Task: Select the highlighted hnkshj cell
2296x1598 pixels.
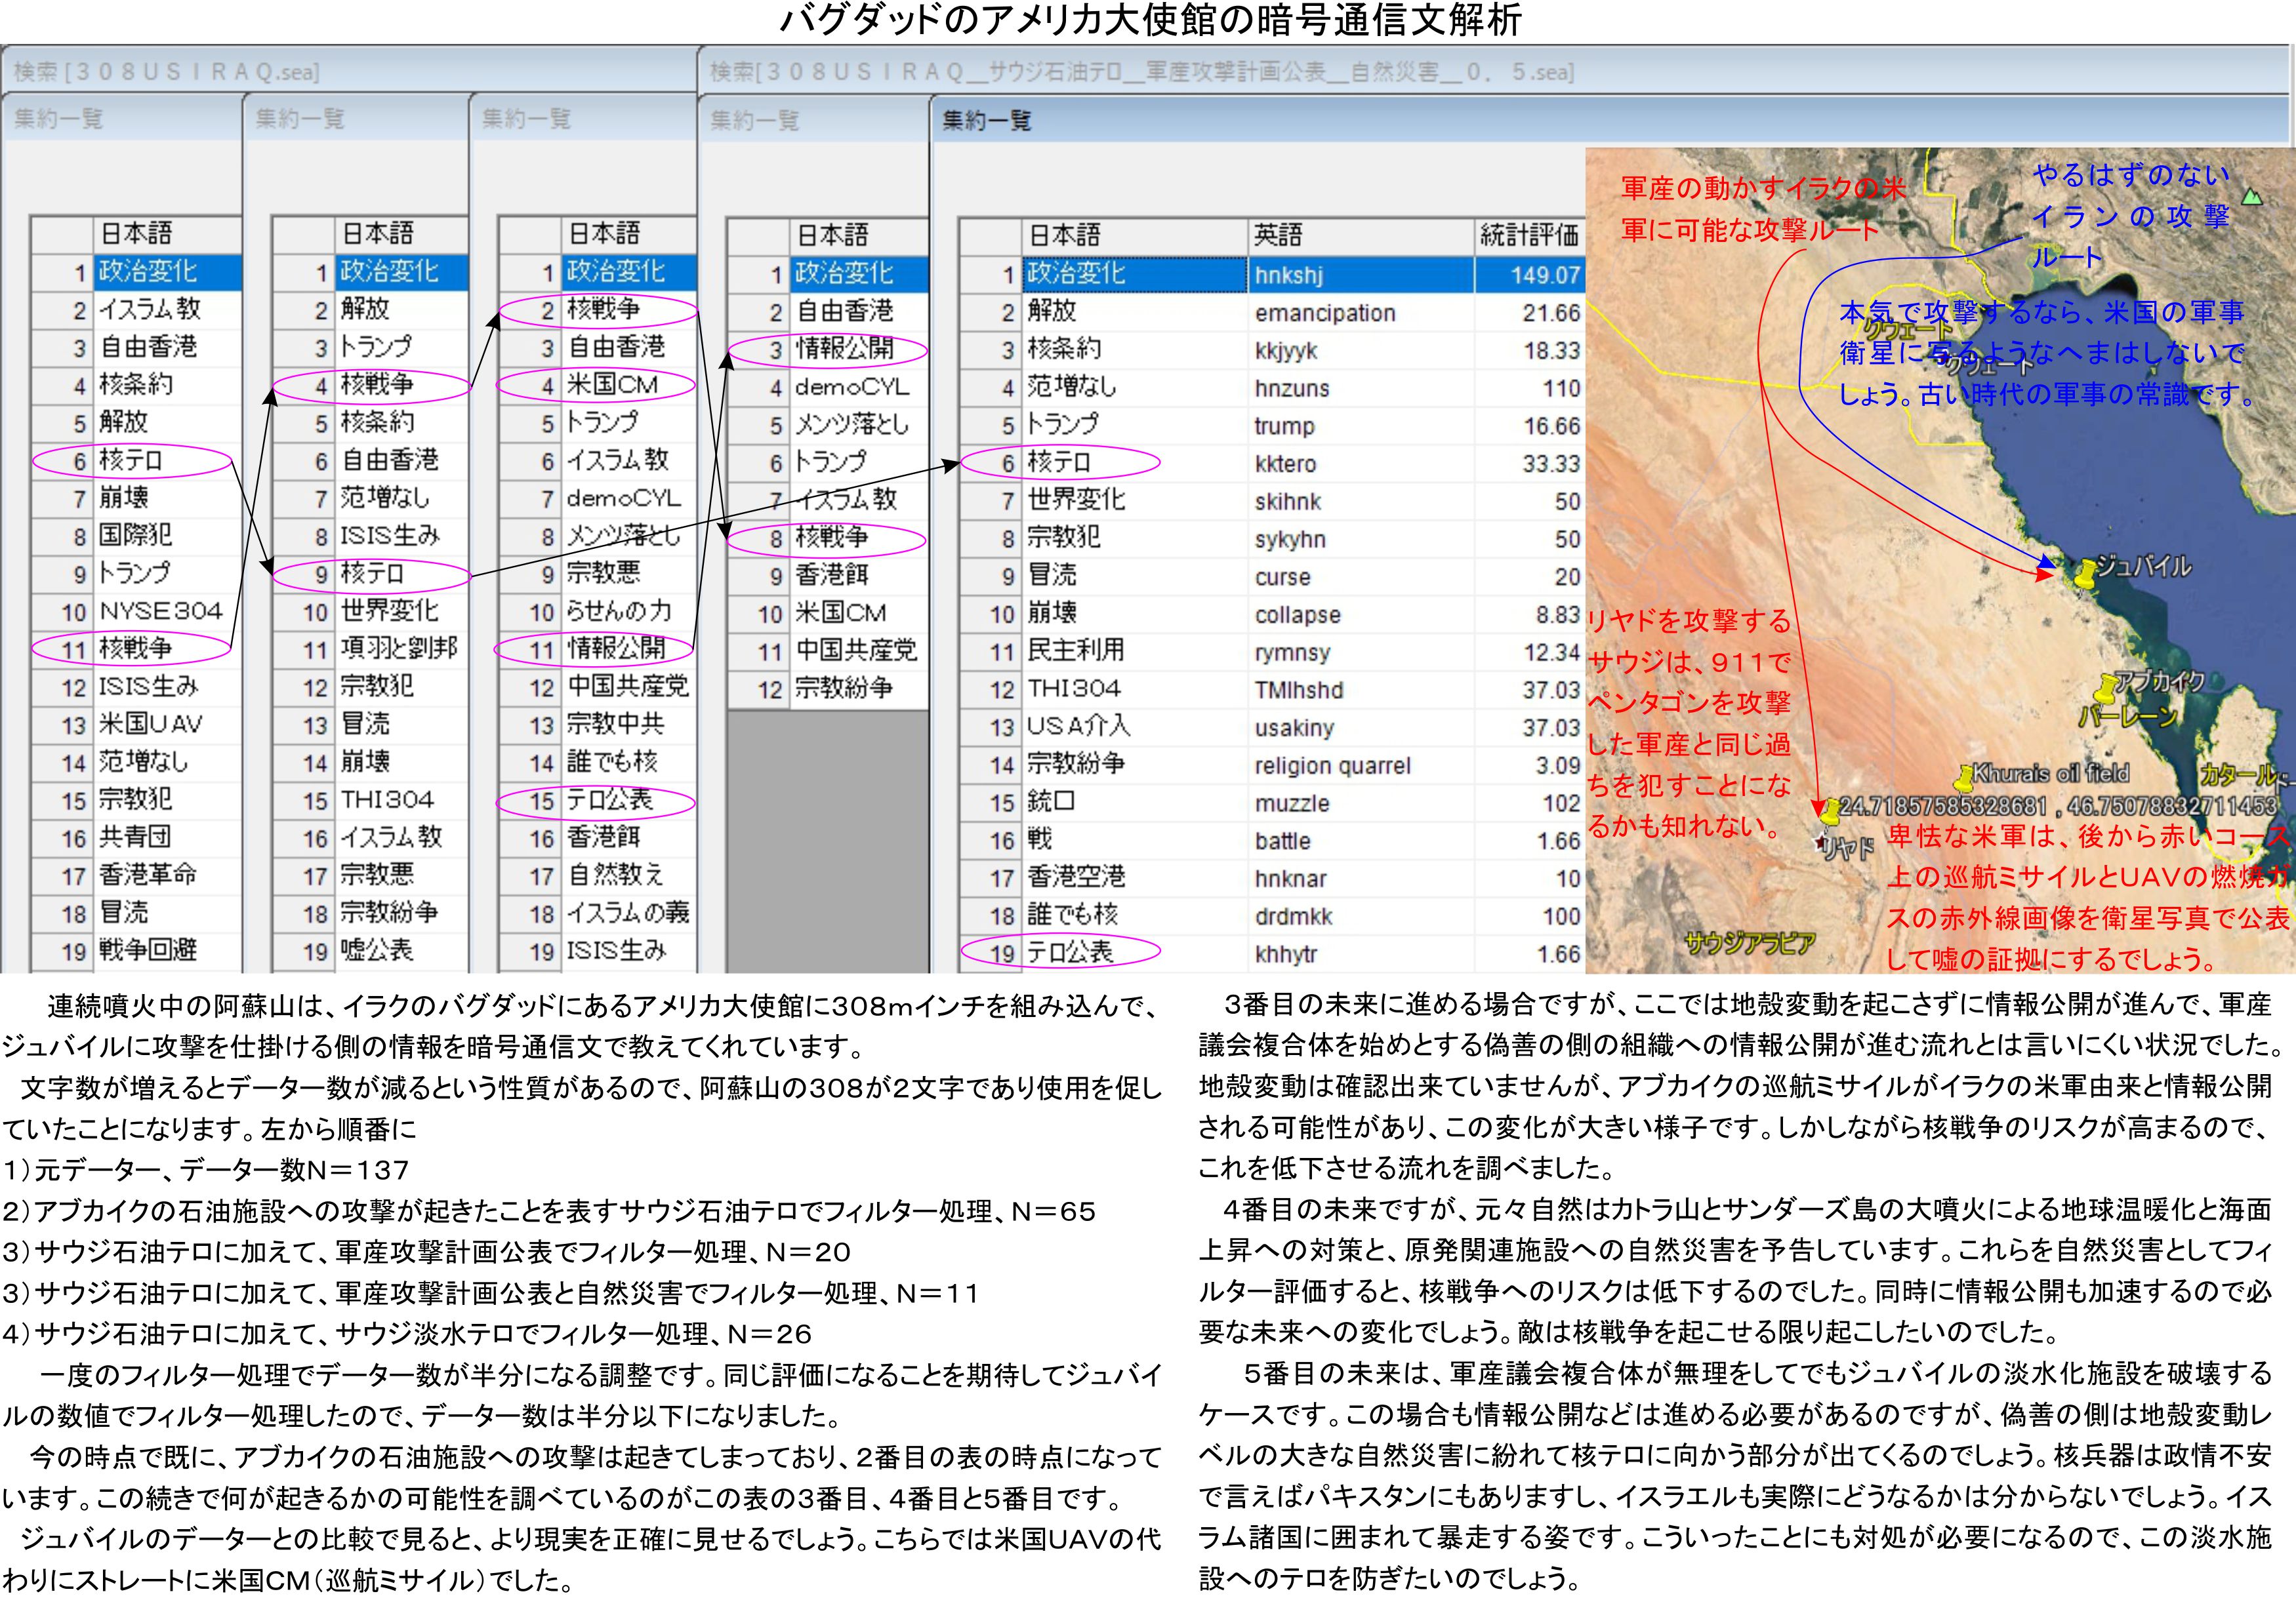Action: [1289, 275]
